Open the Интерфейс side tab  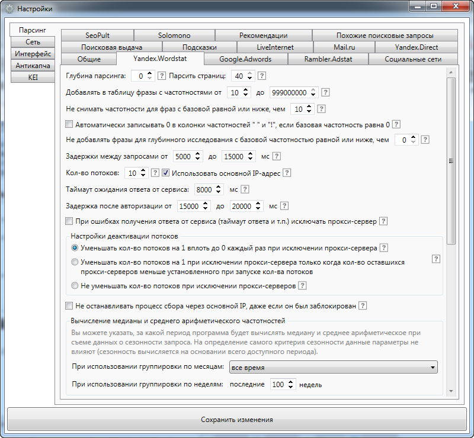click(33, 54)
